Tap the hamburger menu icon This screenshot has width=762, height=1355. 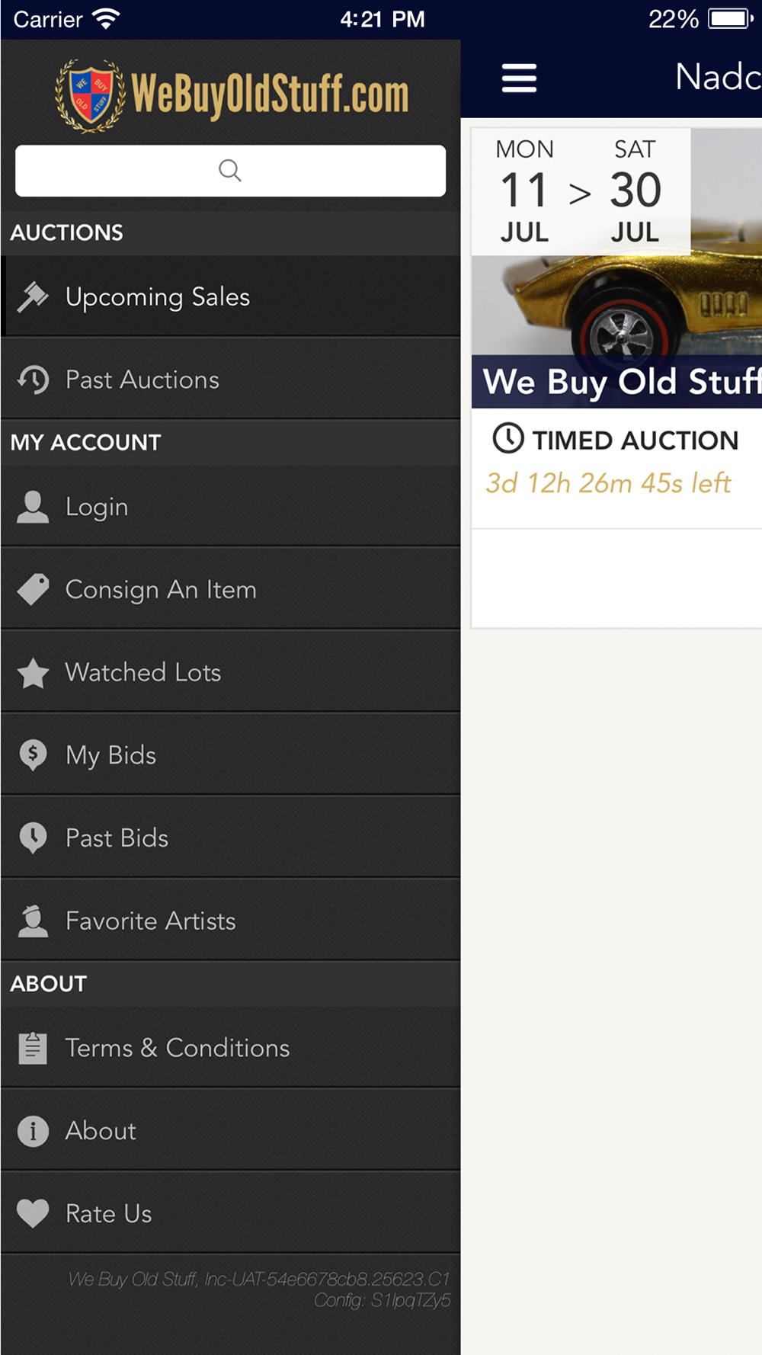(x=519, y=78)
